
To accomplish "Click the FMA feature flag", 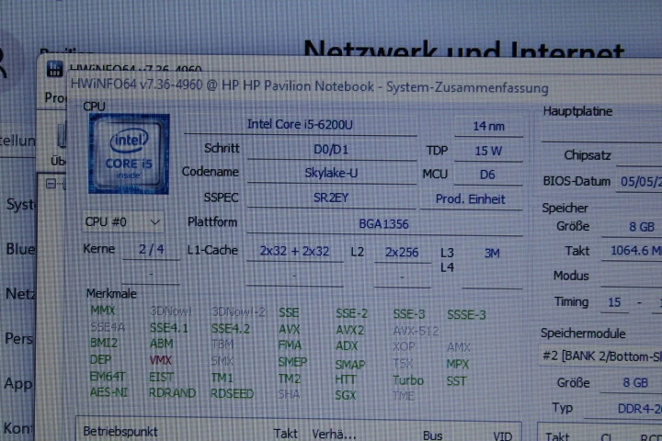I will point(290,345).
